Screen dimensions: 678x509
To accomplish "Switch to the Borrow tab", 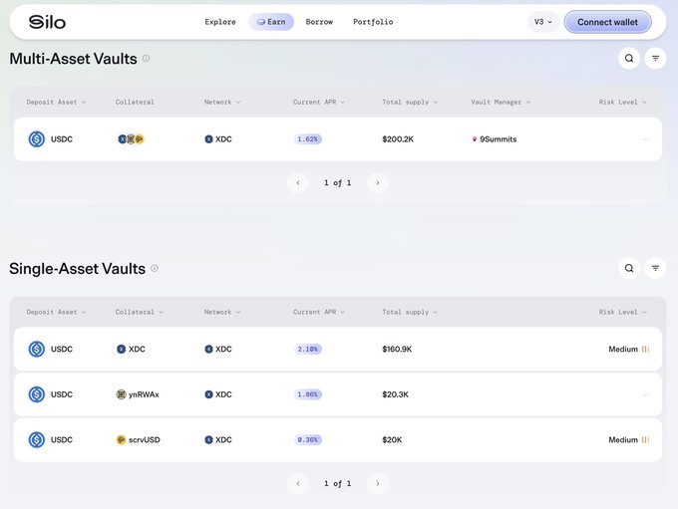I will tap(319, 22).
